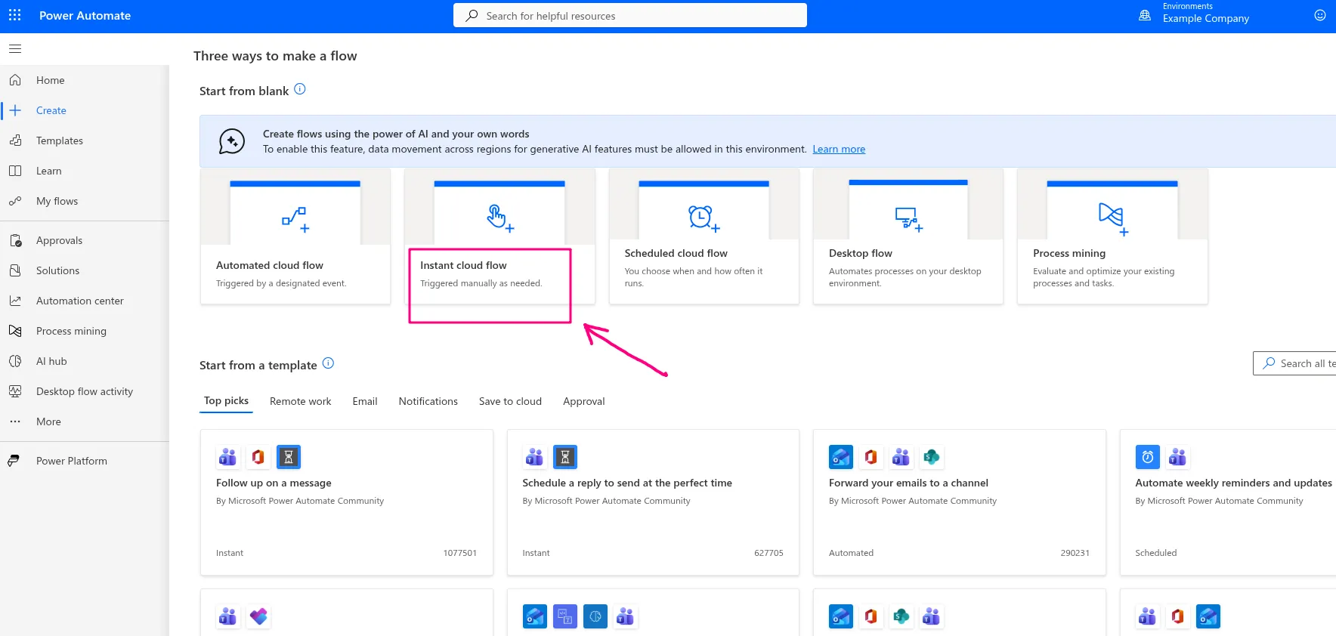Click the Learn more link
Image resolution: width=1336 pixels, height=636 pixels.
coord(839,150)
